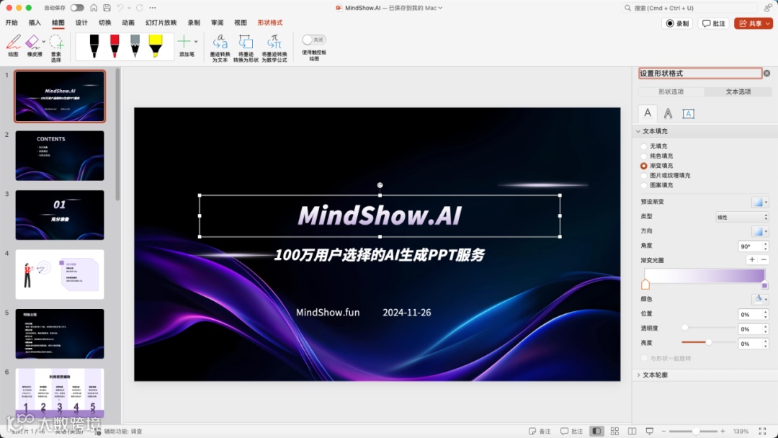Pick the black pen

94,45
